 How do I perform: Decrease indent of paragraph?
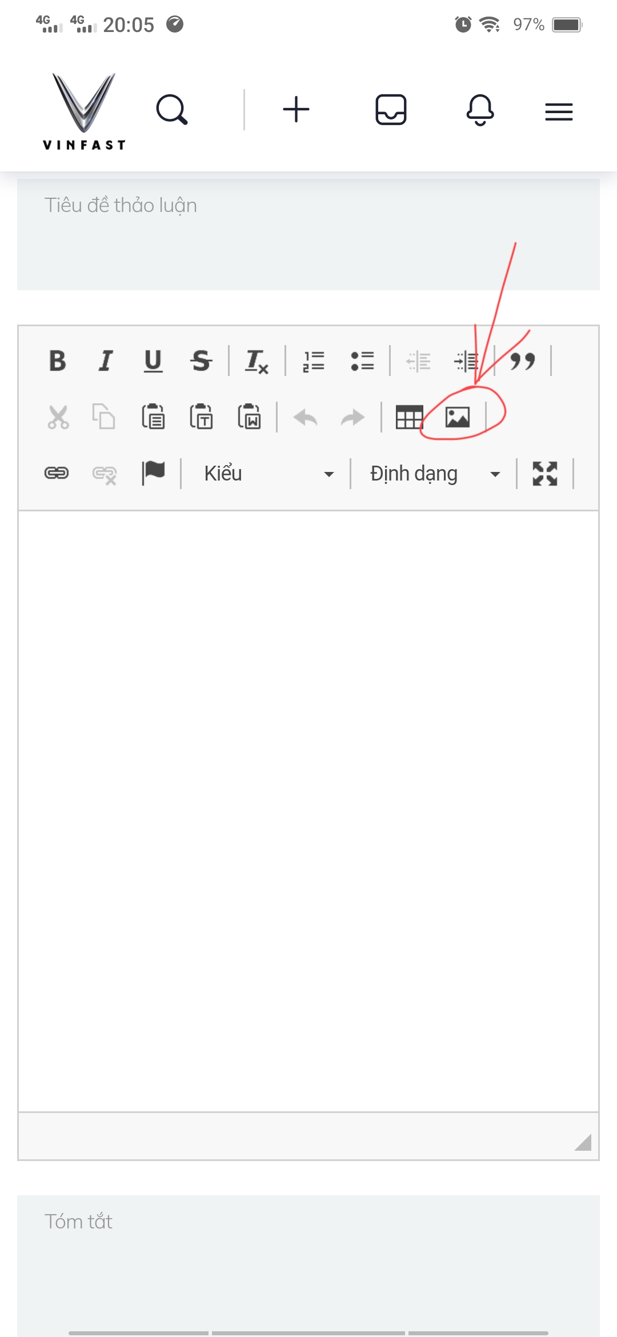coord(418,361)
